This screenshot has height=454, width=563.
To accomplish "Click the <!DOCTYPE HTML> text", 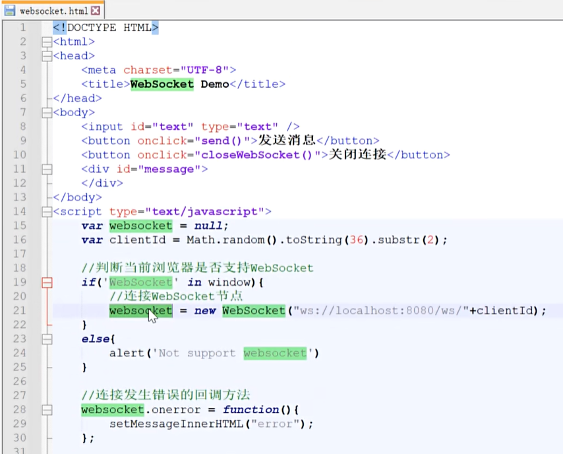I will point(105,28).
